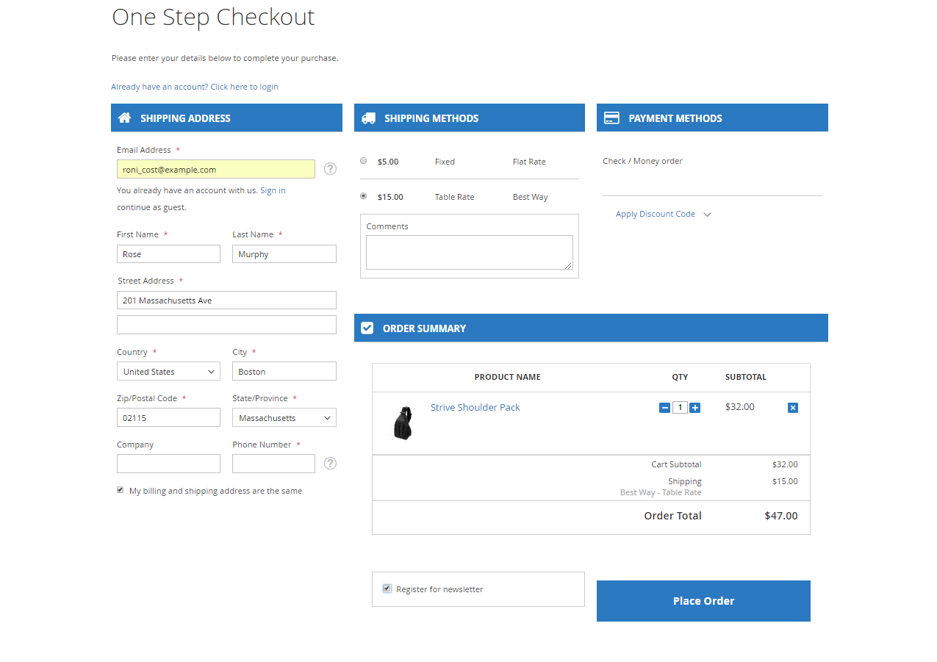The image size is (937, 662).
Task: Select the $15.00 Table Rate option
Action: (363, 196)
